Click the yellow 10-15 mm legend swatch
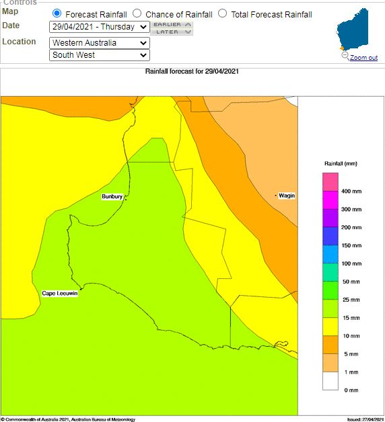 (x=330, y=327)
